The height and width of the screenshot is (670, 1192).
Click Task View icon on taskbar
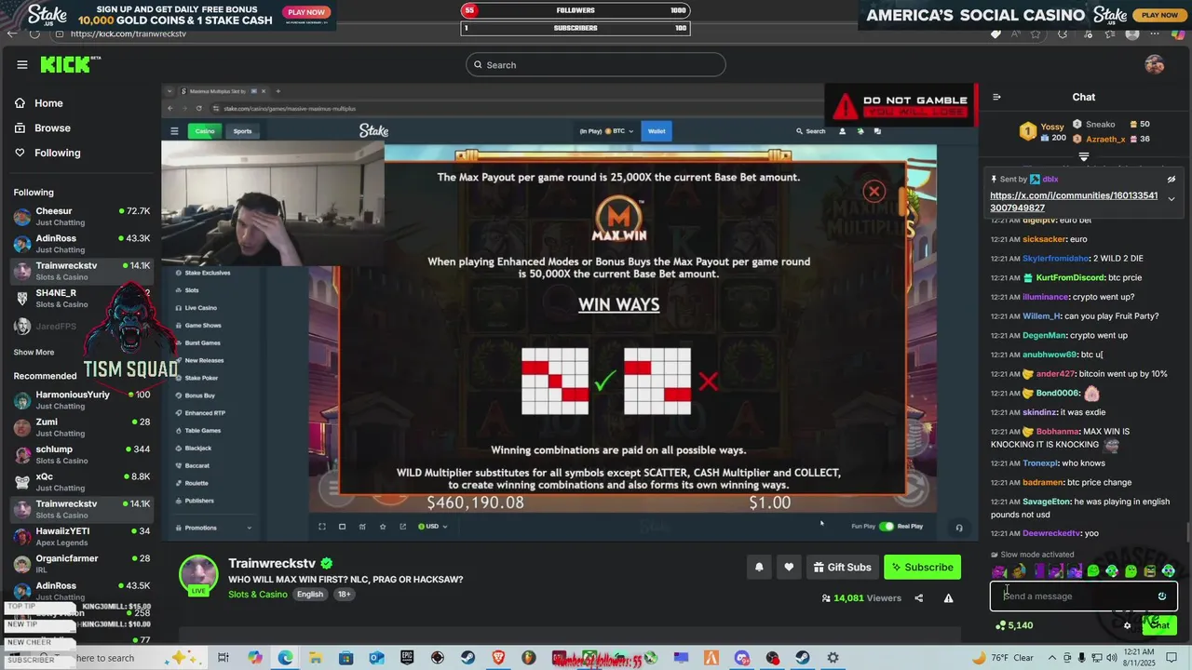click(223, 658)
